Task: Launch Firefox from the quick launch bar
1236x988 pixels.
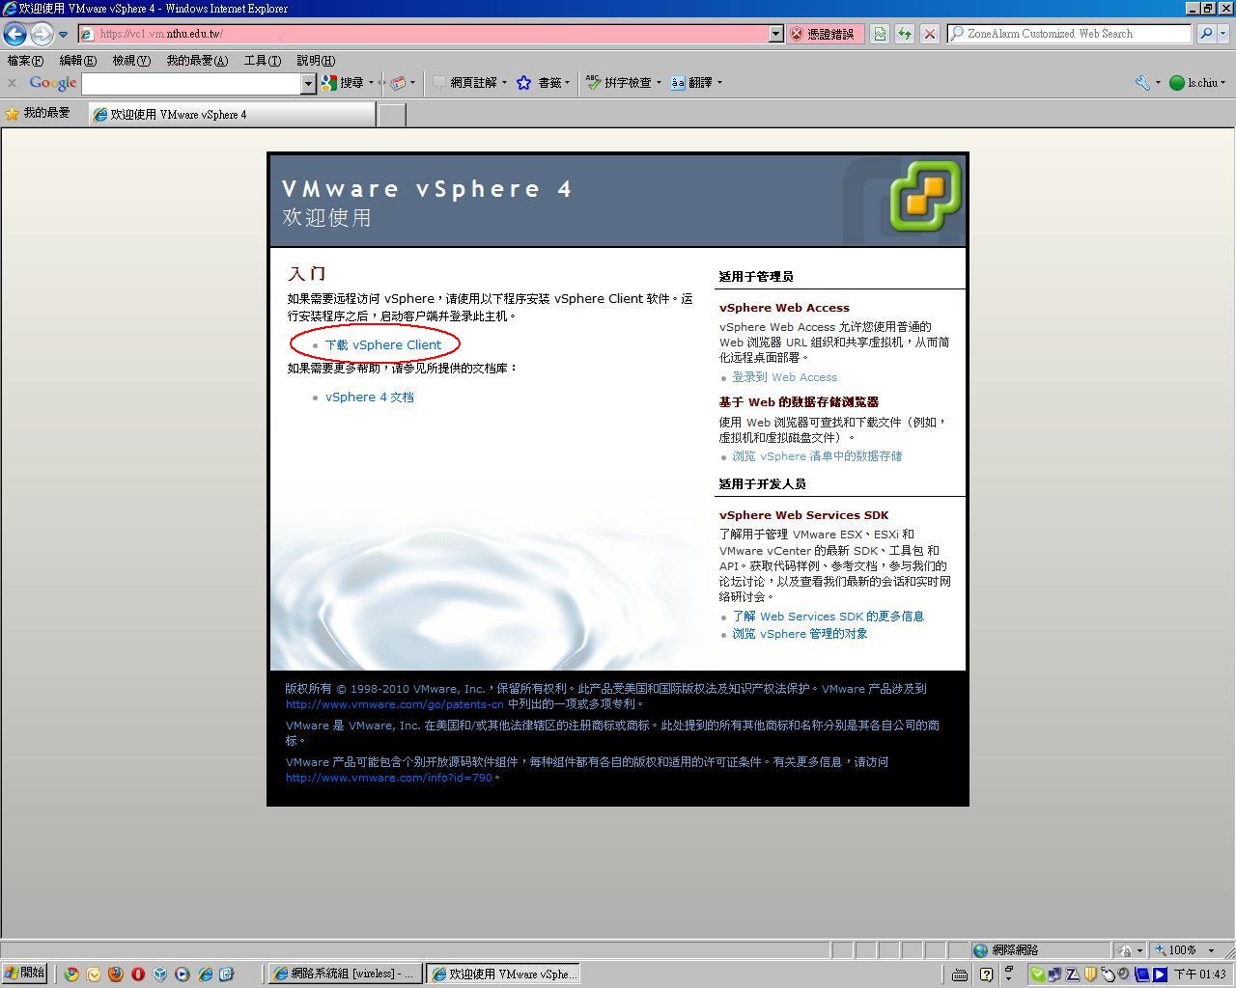Action: pyautogui.click(x=116, y=974)
